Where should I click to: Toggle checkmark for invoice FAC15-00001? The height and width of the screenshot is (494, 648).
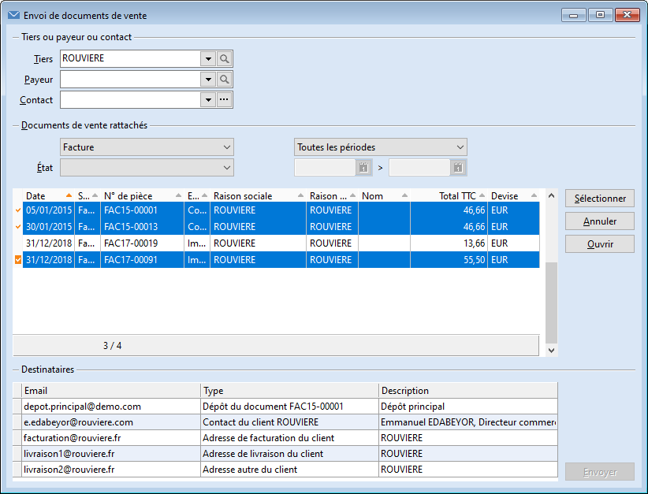pos(18,210)
